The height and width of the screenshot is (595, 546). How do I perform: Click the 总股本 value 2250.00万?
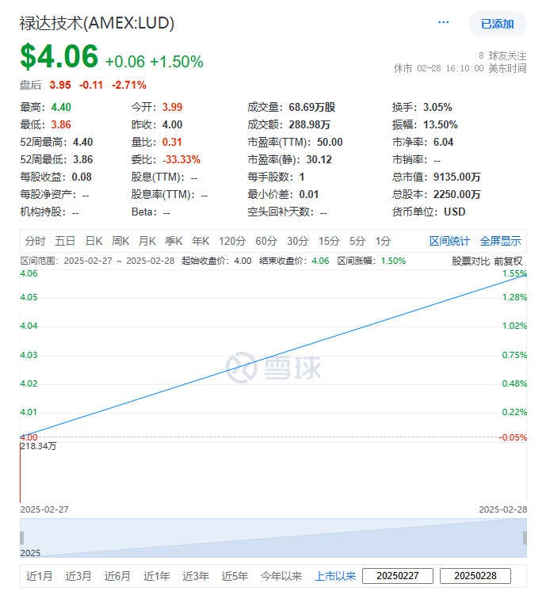456,195
